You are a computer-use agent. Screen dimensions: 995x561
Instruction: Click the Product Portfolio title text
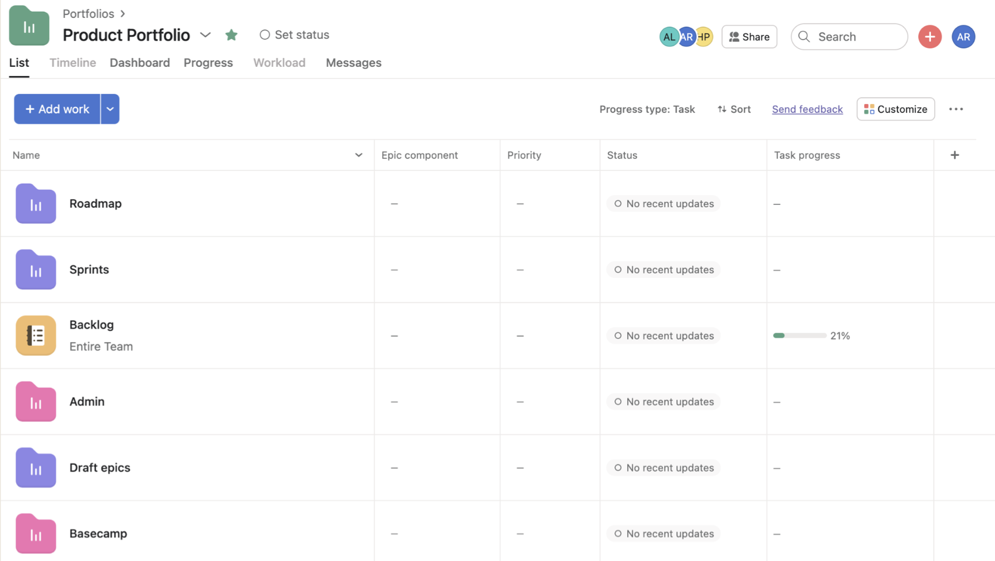tap(126, 35)
